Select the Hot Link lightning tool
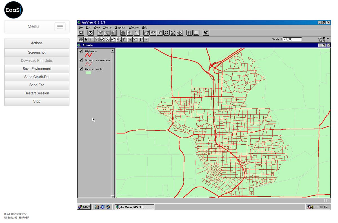 pos(124,40)
